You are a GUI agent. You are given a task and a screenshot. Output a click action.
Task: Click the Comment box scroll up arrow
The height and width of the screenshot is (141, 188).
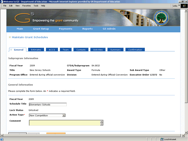point(102,121)
